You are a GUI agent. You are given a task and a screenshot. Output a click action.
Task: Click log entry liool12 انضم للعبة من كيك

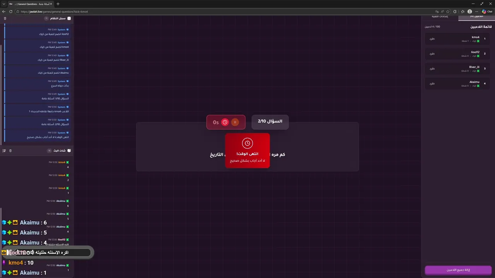(x=37, y=32)
